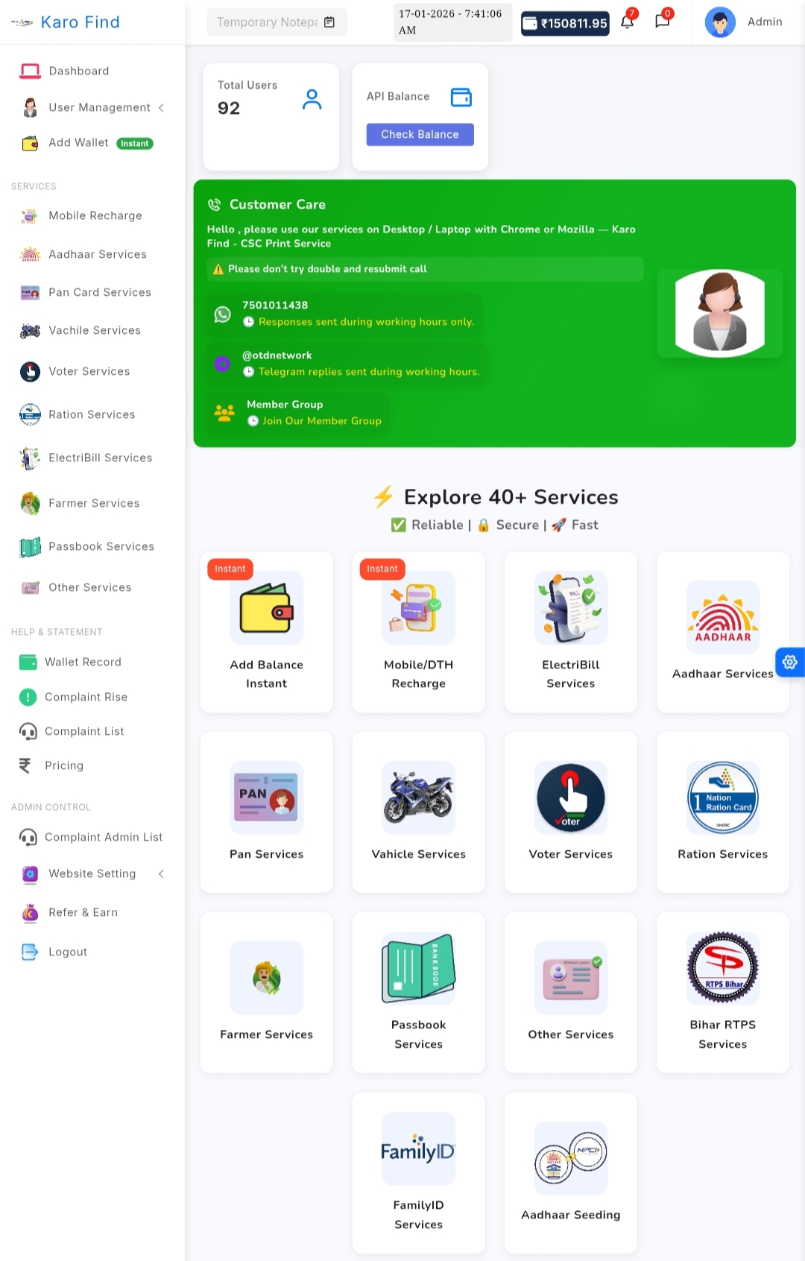Open the FamilyID Services card
Image resolution: width=805 pixels, height=1261 pixels.
click(x=418, y=1172)
